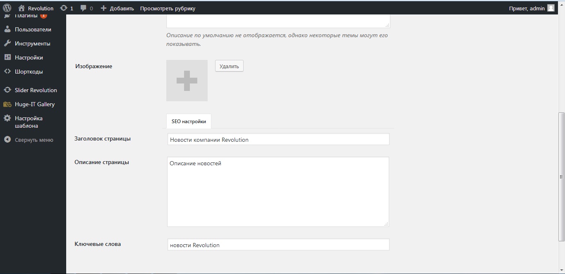This screenshot has height=274, width=565.
Task: Open the Инструменты menu
Action: (x=32, y=43)
